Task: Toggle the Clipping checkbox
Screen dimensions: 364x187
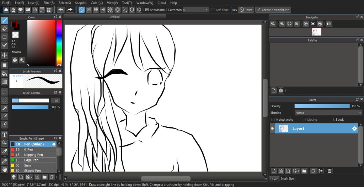Action: coord(304,120)
